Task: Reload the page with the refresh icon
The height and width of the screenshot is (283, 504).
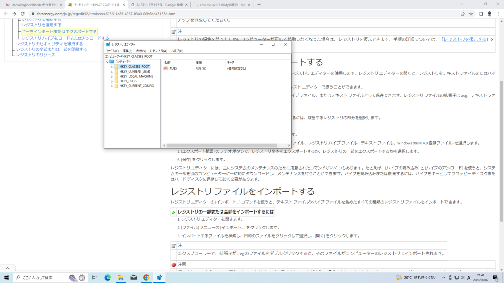Action: [23, 14]
